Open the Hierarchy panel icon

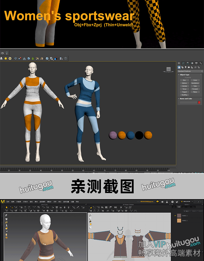tap(188, 63)
